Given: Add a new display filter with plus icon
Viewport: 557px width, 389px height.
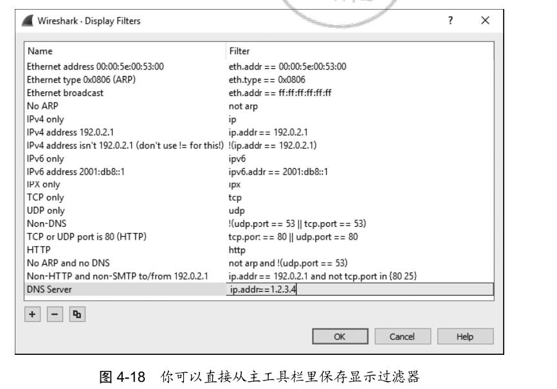Looking at the screenshot, I should (32, 314).
